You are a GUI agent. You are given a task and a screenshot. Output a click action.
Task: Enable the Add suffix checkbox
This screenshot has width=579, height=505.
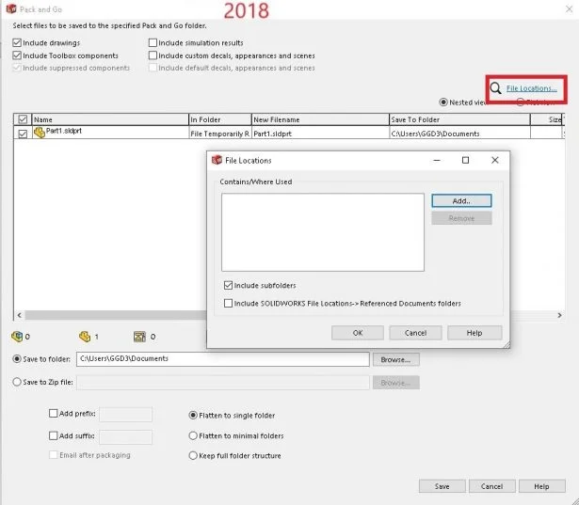[x=53, y=435]
